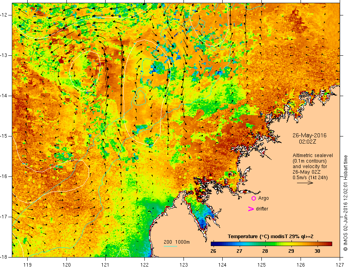Click the longitude axis label 126
348x269 pixels.
(x=301, y=265)
